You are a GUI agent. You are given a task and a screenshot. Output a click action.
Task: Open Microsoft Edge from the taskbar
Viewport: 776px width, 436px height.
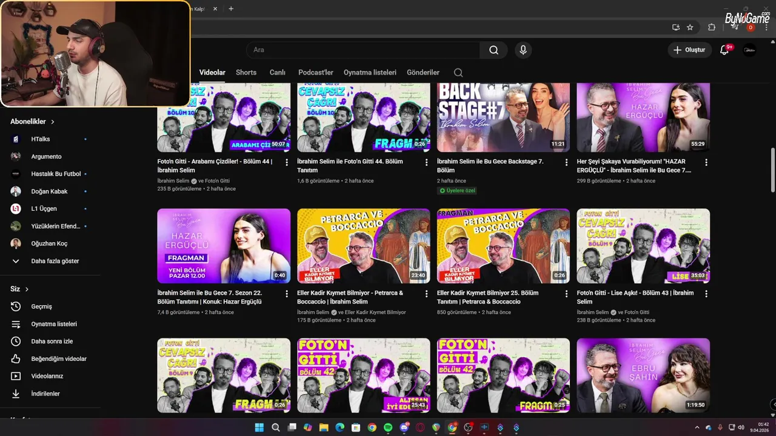tap(340, 428)
